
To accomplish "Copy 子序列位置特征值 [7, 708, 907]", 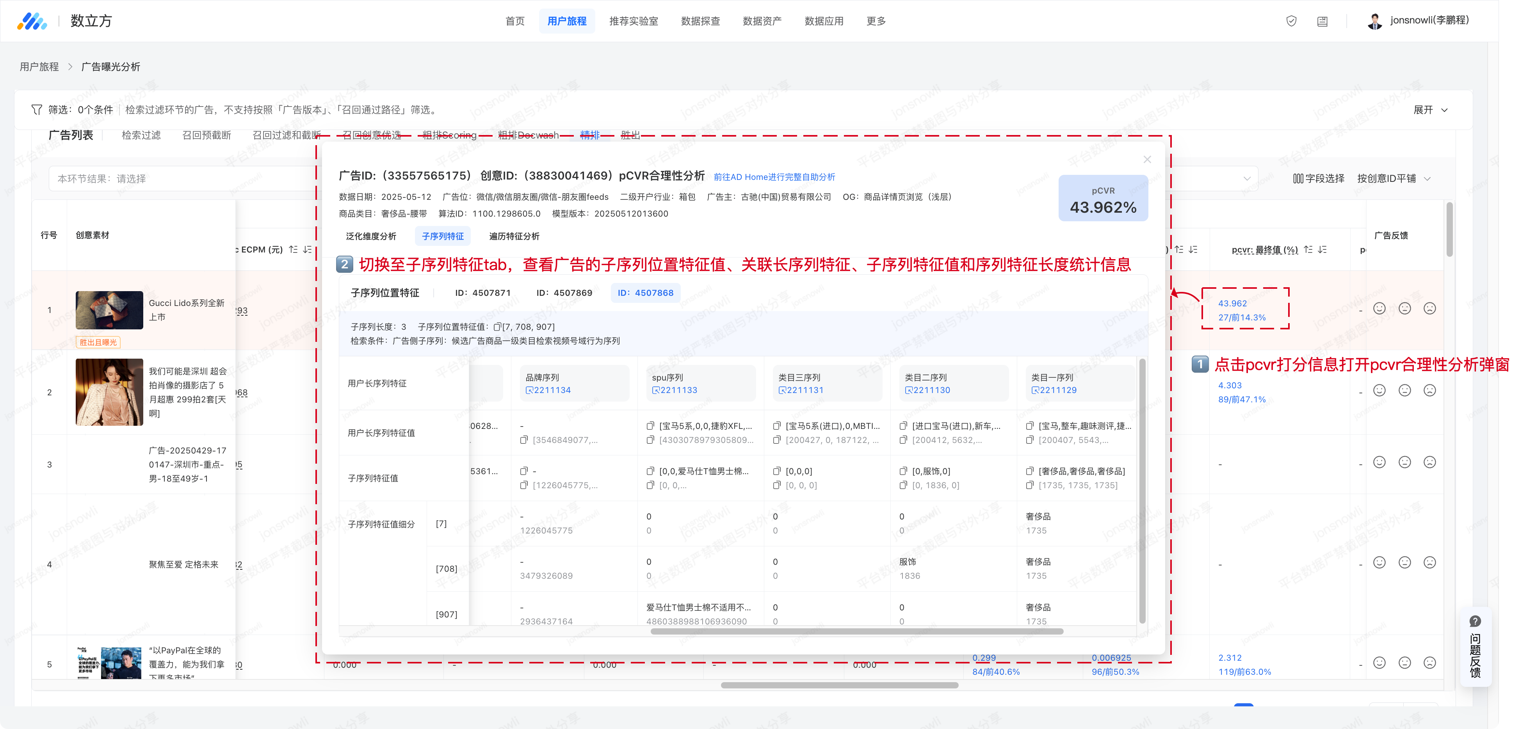I will (497, 327).
